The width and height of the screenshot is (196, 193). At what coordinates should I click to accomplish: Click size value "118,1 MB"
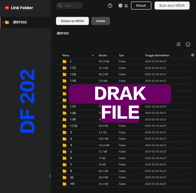[x=103, y=139]
